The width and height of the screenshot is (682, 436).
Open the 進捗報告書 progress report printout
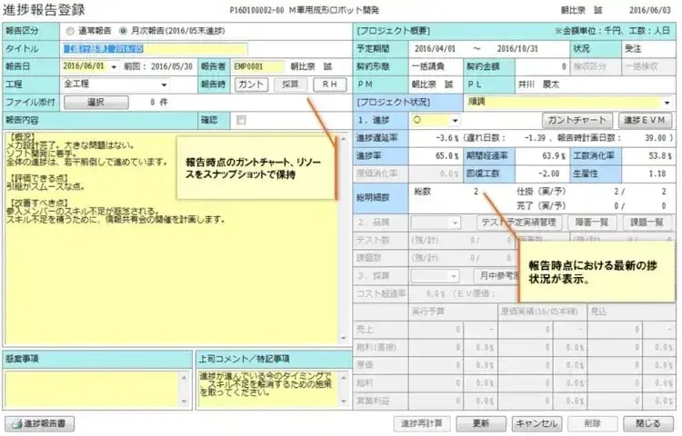click(x=41, y=423)
